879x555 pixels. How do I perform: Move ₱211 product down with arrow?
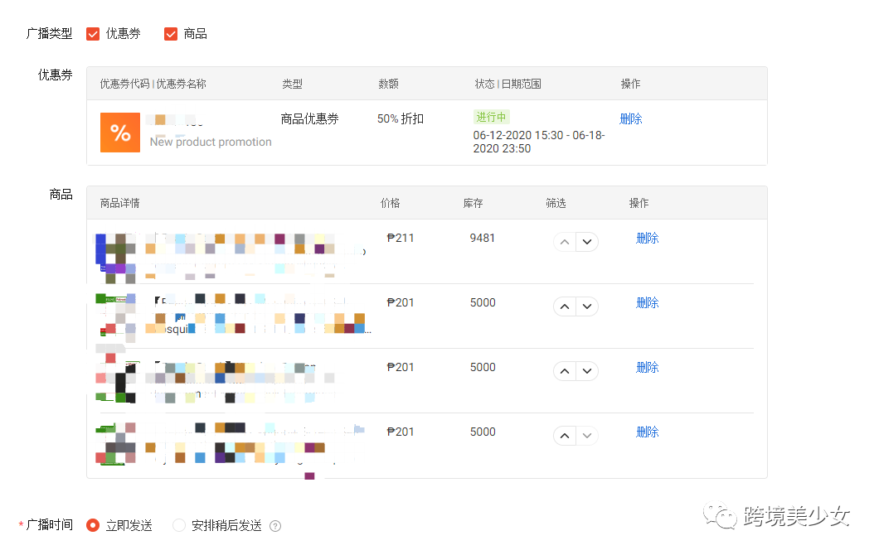click(x=587, y=242)
